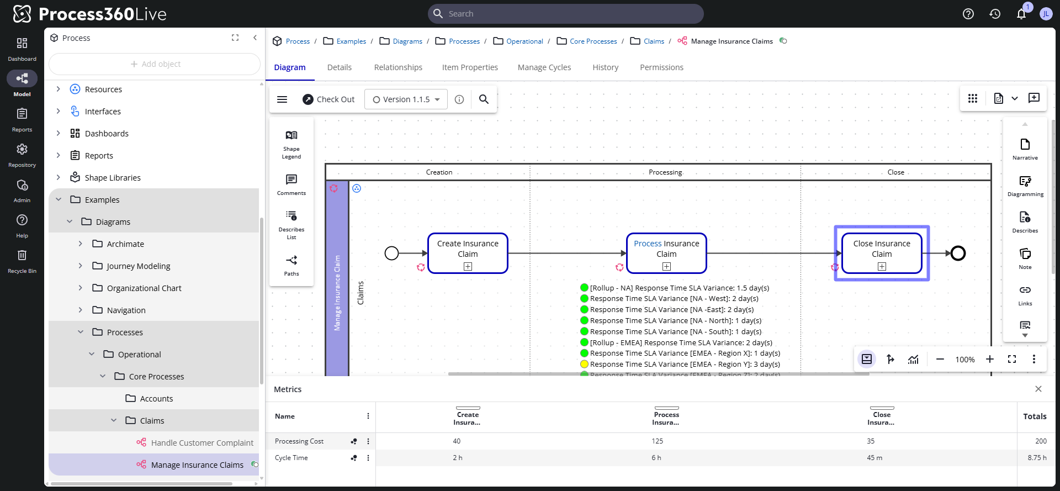This screenshot has width=1060, height=491.
Task: Open the diagram hamburger menu
Action: (x=282, y=99)
